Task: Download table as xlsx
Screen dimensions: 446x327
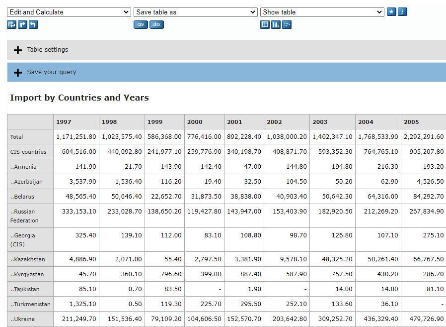Action: [x=156, y=24]
